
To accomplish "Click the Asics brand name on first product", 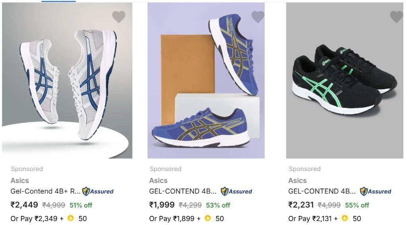I will point(20,181).
